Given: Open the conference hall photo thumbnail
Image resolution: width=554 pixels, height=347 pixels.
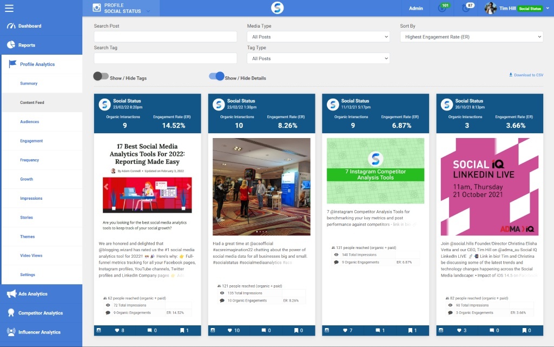Looking at the screenshot, I should pos(261,187).
